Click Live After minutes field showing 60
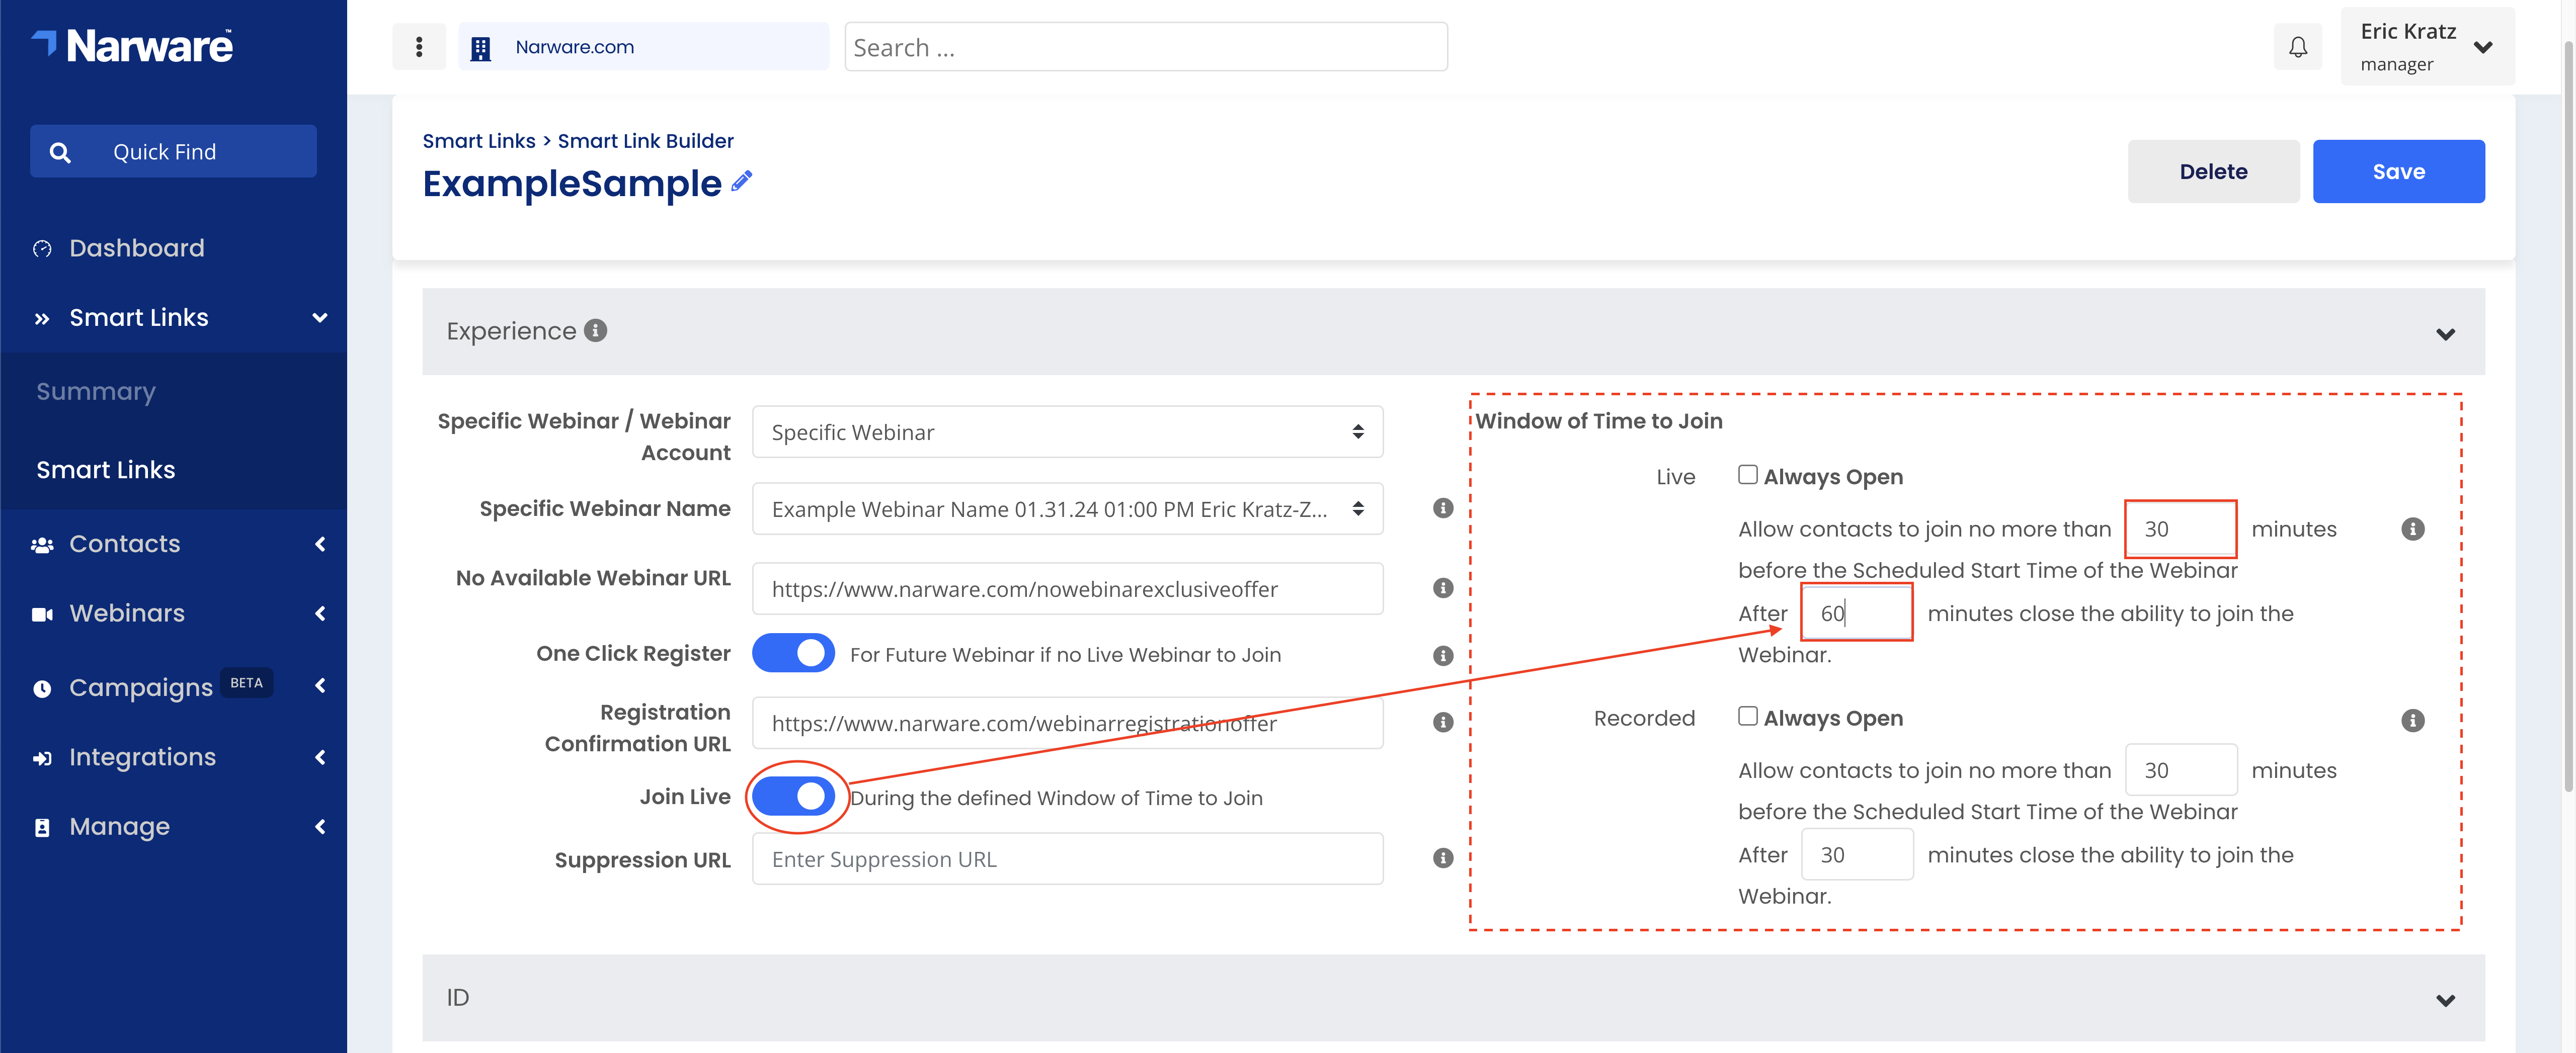This screenshot has width=2576, height=1053. pos(1856,612)
